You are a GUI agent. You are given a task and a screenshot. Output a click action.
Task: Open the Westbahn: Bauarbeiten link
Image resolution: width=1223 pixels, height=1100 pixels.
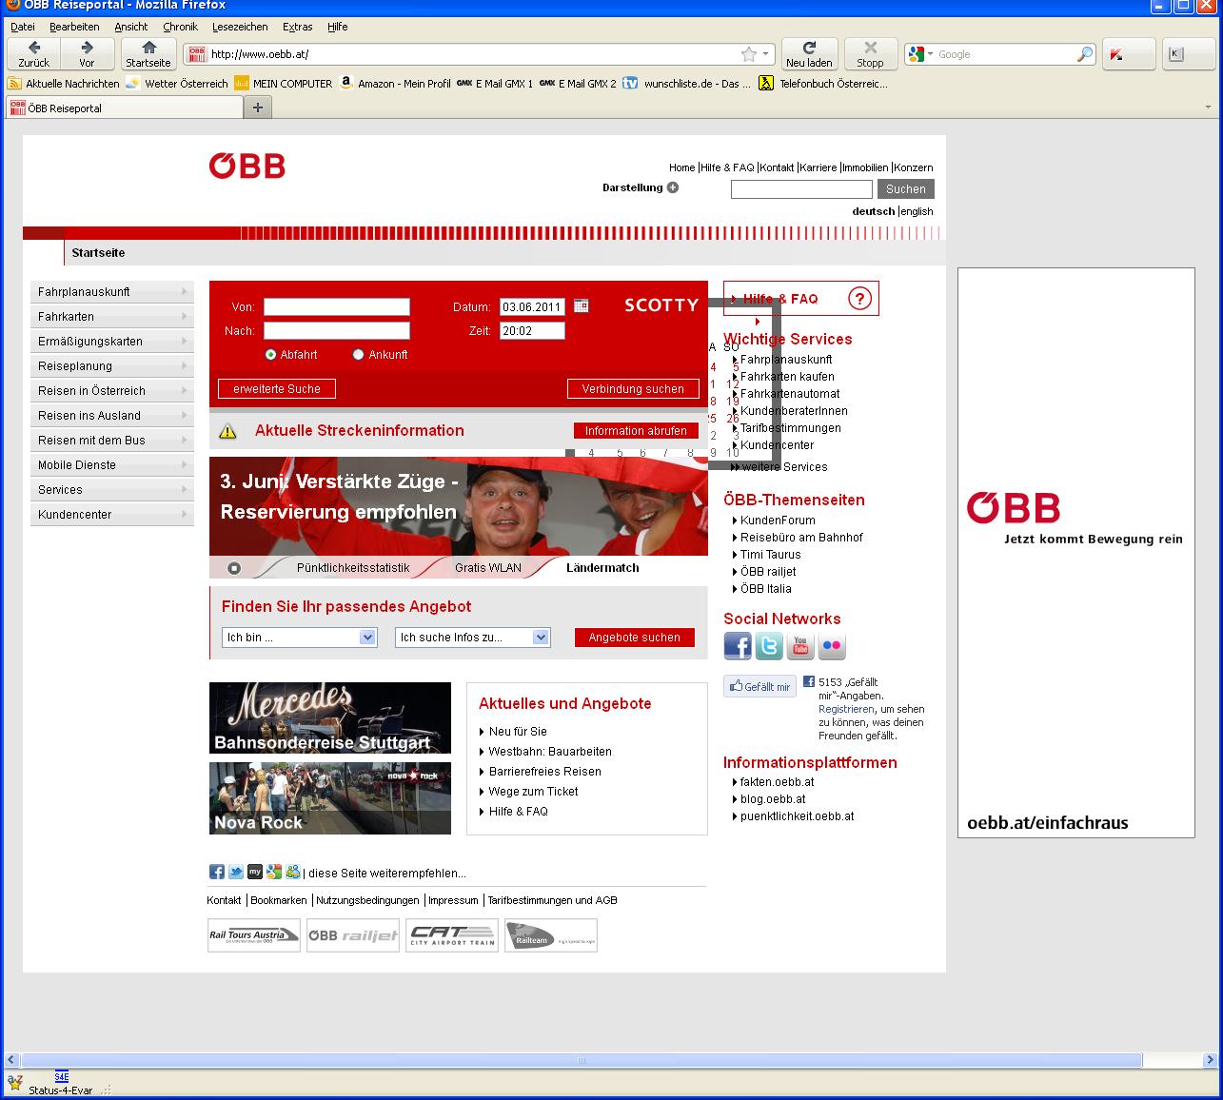coord(550,752)
